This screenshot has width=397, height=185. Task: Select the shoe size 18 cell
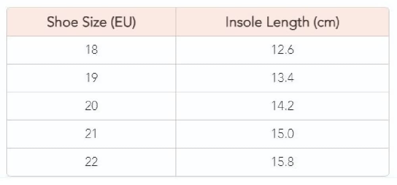[91, 50]
